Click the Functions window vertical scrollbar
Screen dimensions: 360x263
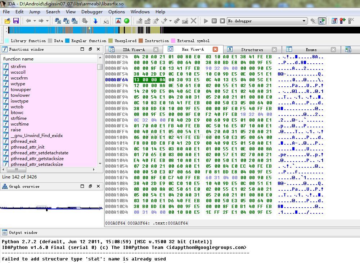pos(100,115)
